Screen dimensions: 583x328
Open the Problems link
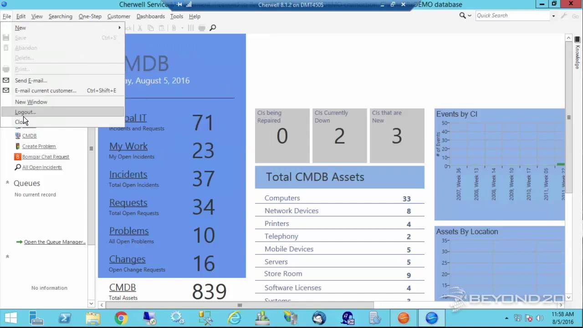(128, 231)
